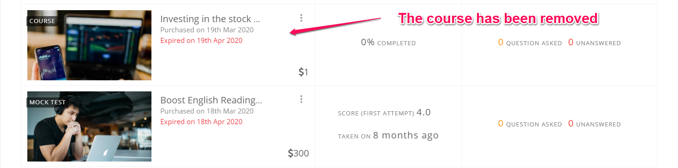View SCORE (FIRST ATTEMPT) 4.0 result
Image resolution: width=678 pixels, height=168 pixels.
(x=384, y=113)
